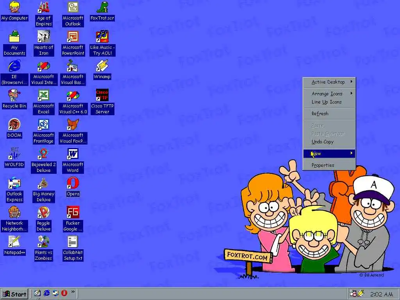Open Properties from the desktop context menu

pyautogui.click(x=329, y=165)
